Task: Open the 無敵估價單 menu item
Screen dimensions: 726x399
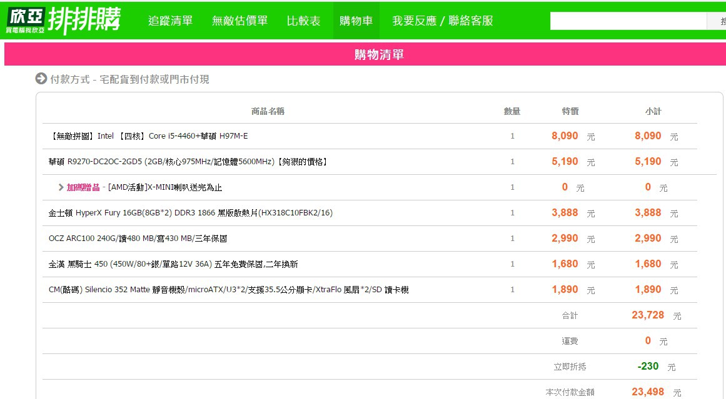Action: (240, 21)
